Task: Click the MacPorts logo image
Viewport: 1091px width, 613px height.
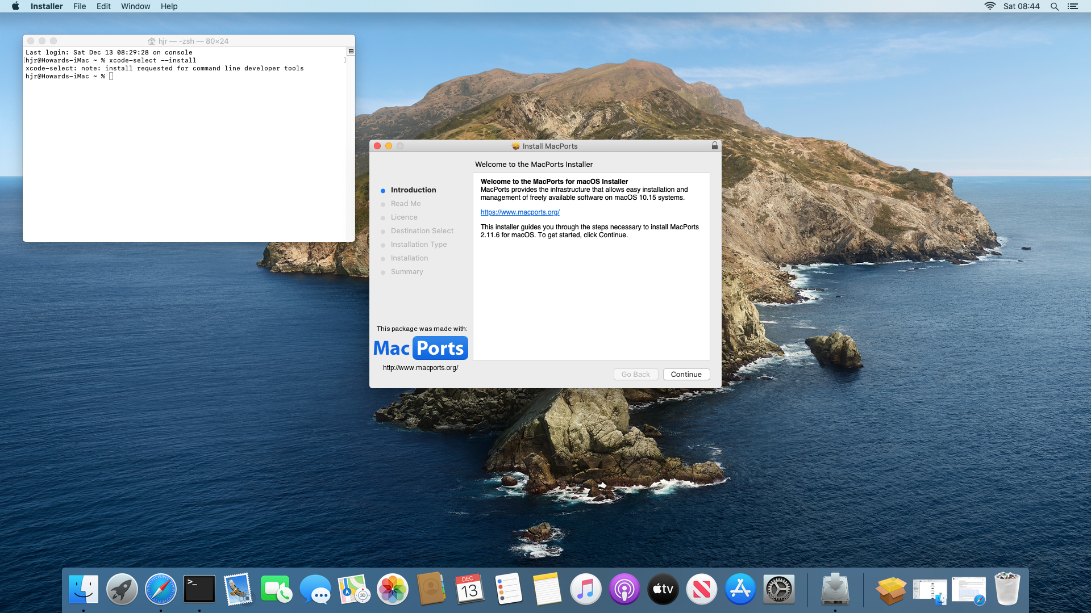Action: [x=420, y=348]
